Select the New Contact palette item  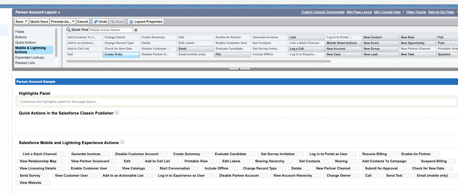(381, 37)
